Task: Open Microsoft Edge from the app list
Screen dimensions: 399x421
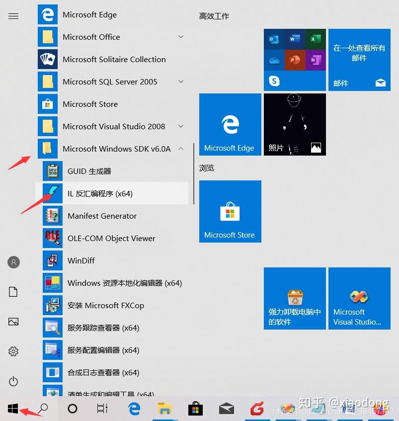Action: click(x=113, y=14)
